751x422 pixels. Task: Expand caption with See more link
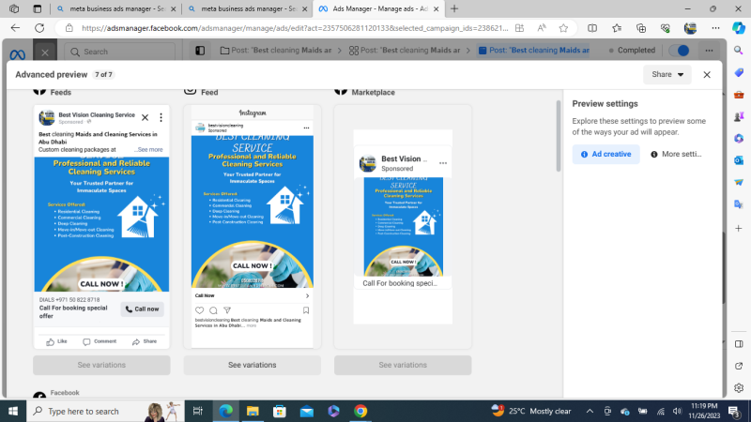click(x=149, y=150)
